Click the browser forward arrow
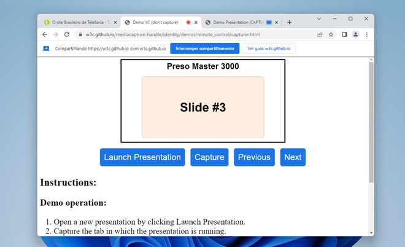405x247 pixels. click(x=55, y=34)
